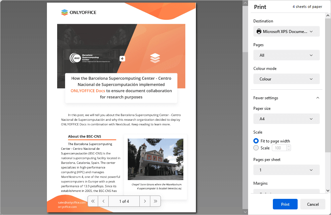This screenshot has width=331, height=215.
Task: Cancel the print dialog
Action: pyautogui.click(x=312, y=204)
